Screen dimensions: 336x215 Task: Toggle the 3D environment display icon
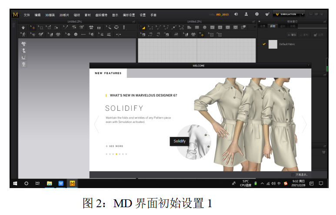pyautogui.click(x=23, y=57)
